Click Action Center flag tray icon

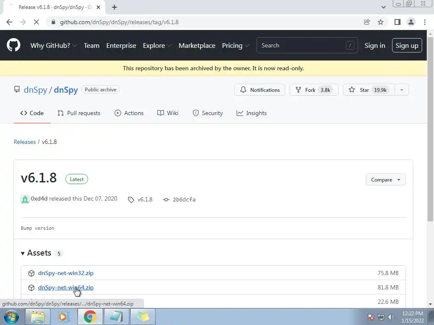pos(371,317)
